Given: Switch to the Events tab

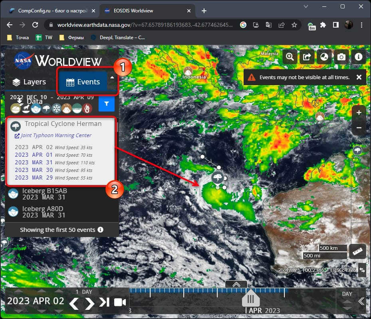Looking at the screenshot, I should pyautogui.click(x=83, y=82).
